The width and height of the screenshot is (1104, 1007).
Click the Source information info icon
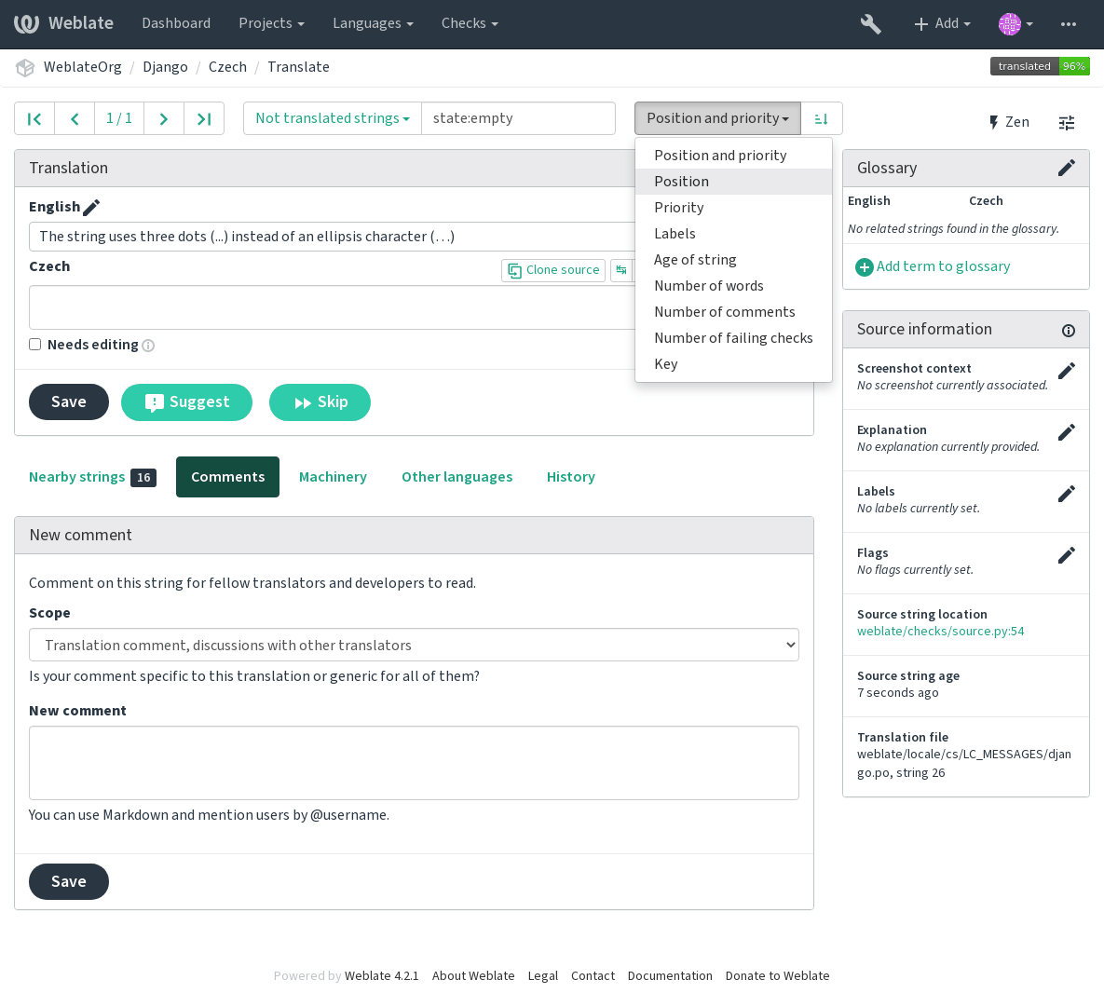[x=1068, y=331]
